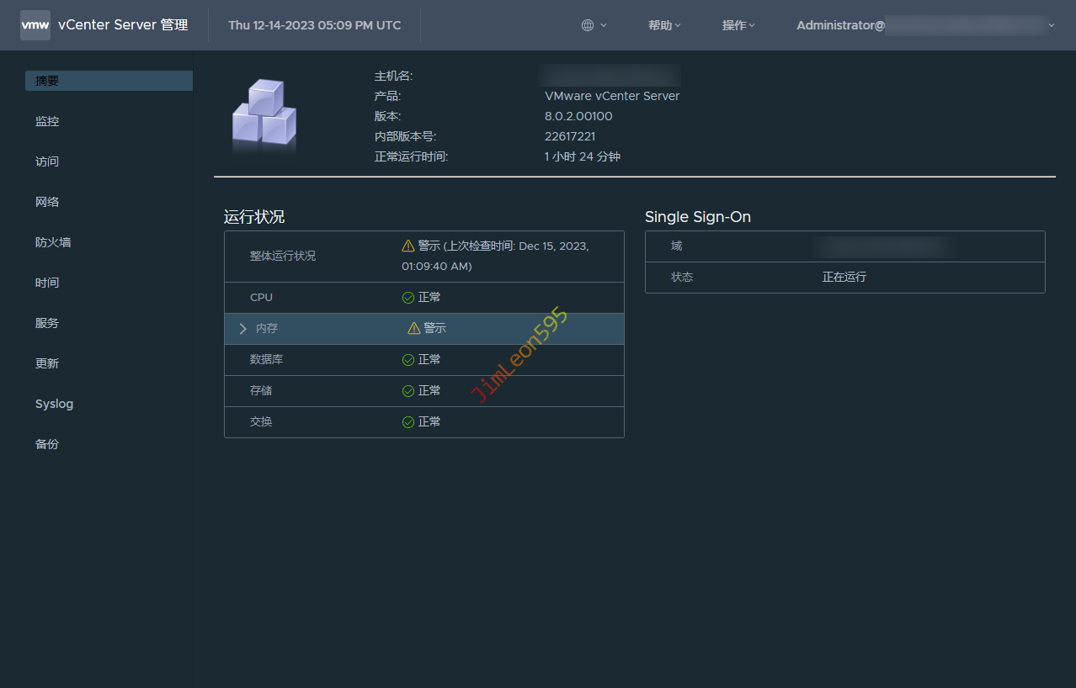
Task: Click the vmw logo icon
Action: (x=35, y=25)
